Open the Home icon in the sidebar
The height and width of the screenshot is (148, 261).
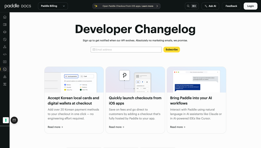(x=5, y=17)
